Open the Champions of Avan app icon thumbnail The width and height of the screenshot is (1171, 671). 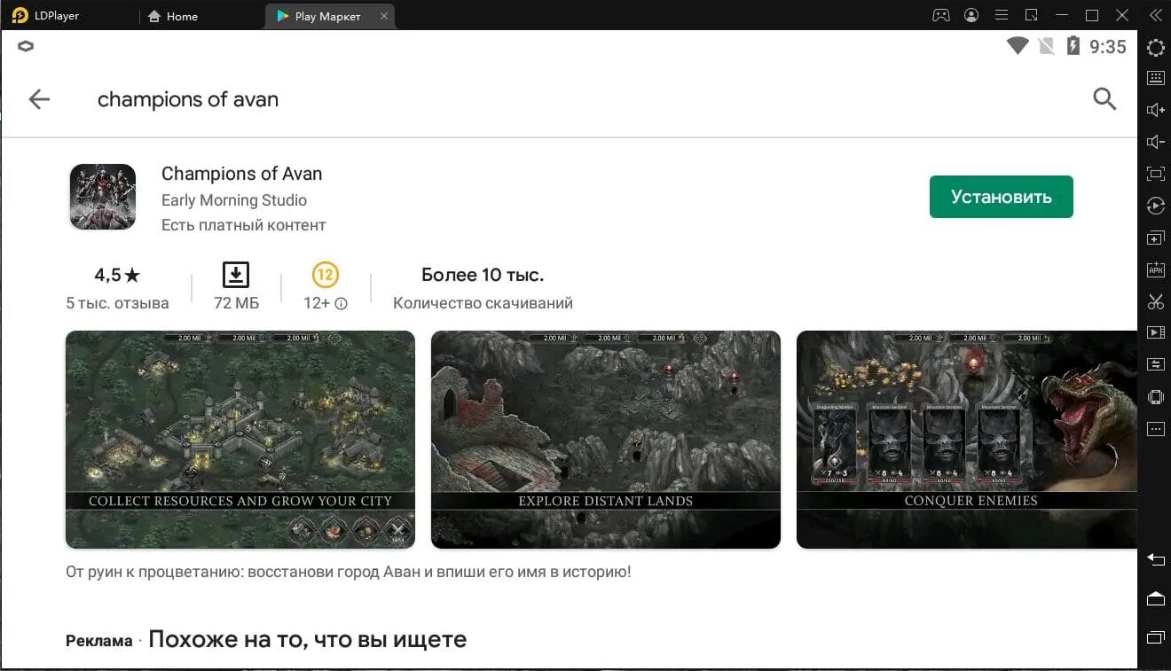tap(102, 196)
